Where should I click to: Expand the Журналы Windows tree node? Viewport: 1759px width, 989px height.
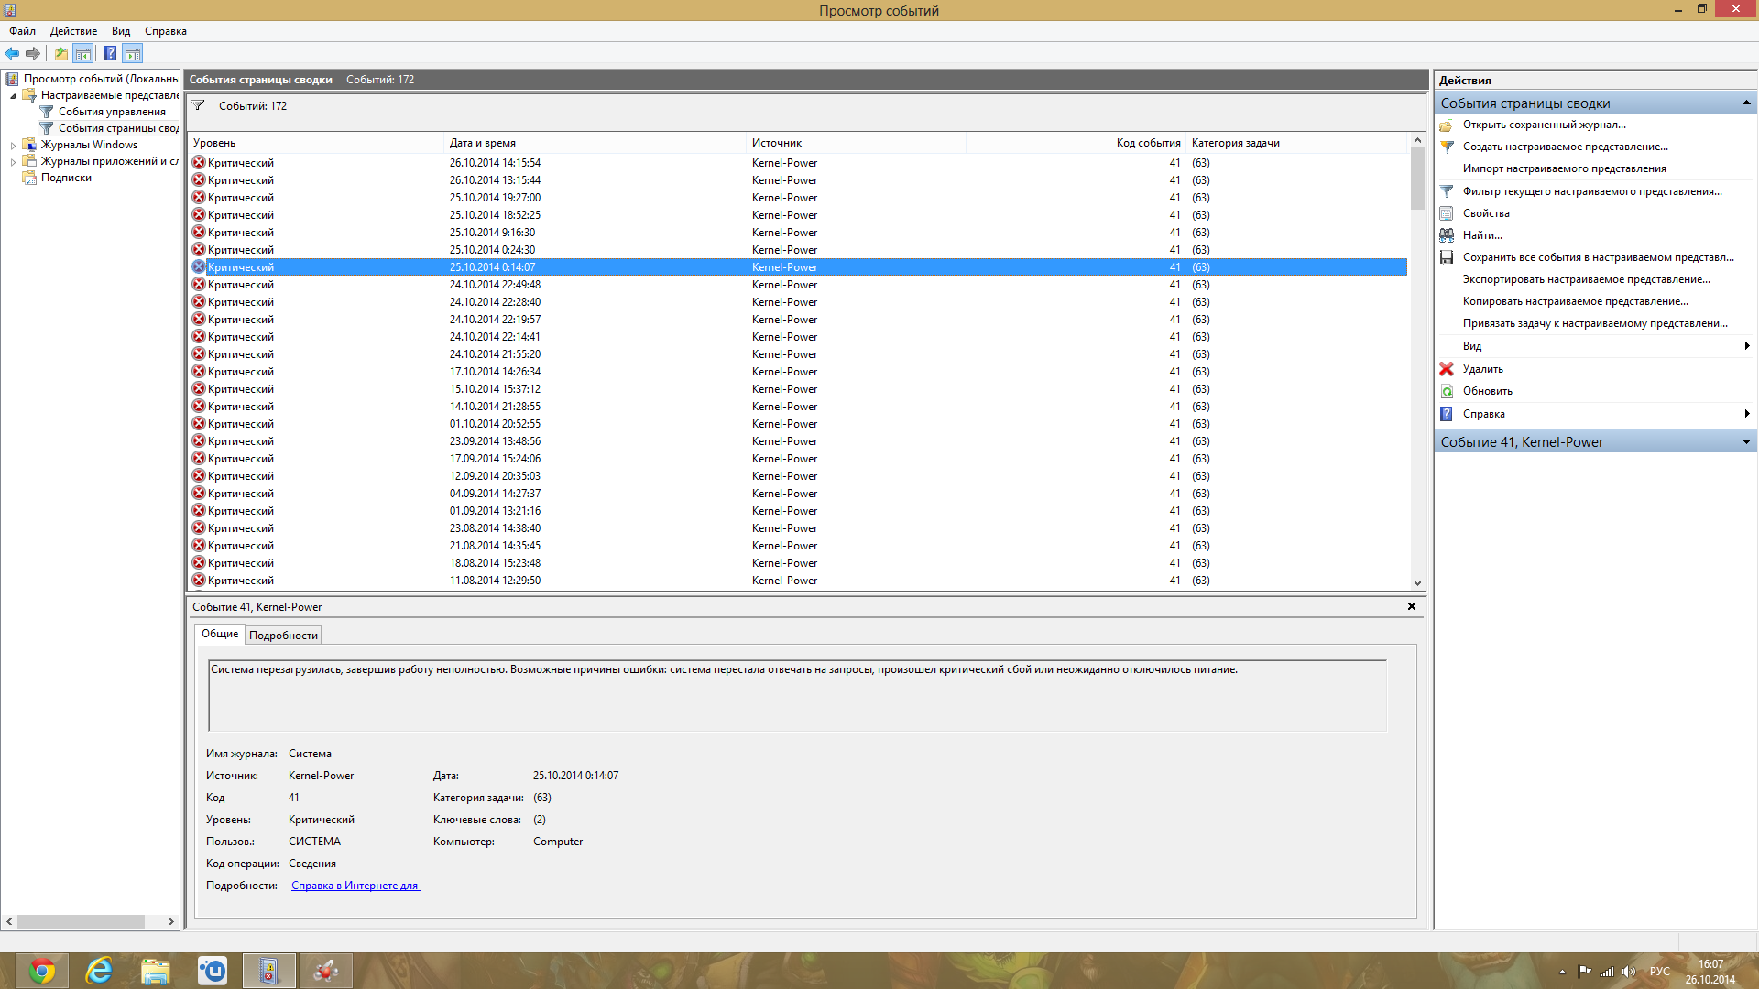point(13,145)
